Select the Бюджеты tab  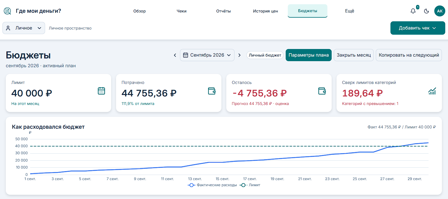point(308,11)
